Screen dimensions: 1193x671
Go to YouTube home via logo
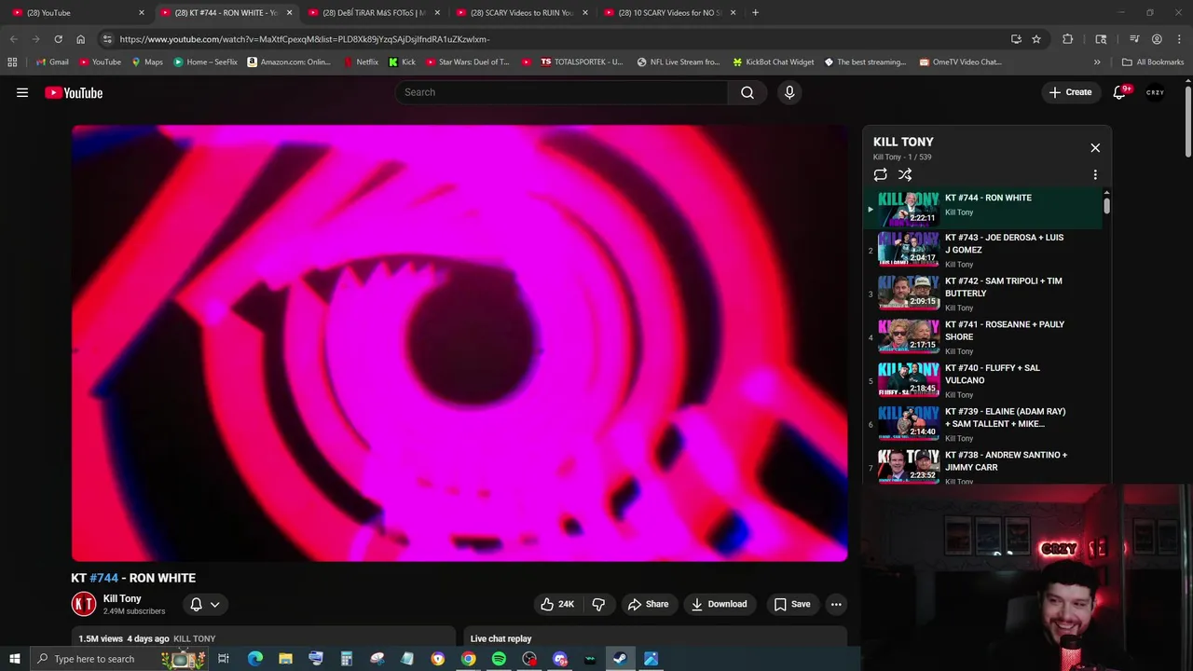click(x=74, y=92)
